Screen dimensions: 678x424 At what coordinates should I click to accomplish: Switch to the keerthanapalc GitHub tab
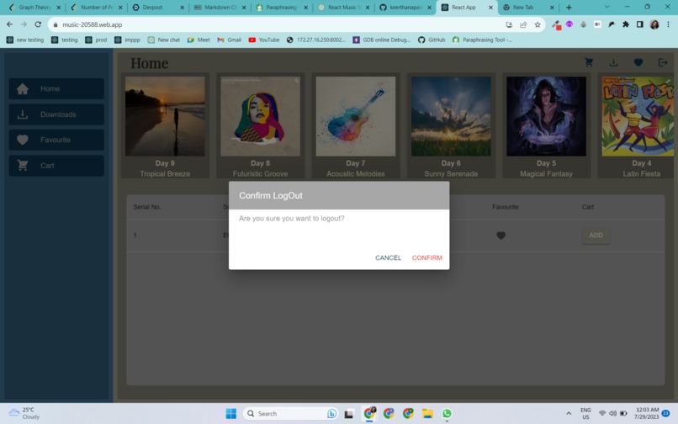pos(405,8)
